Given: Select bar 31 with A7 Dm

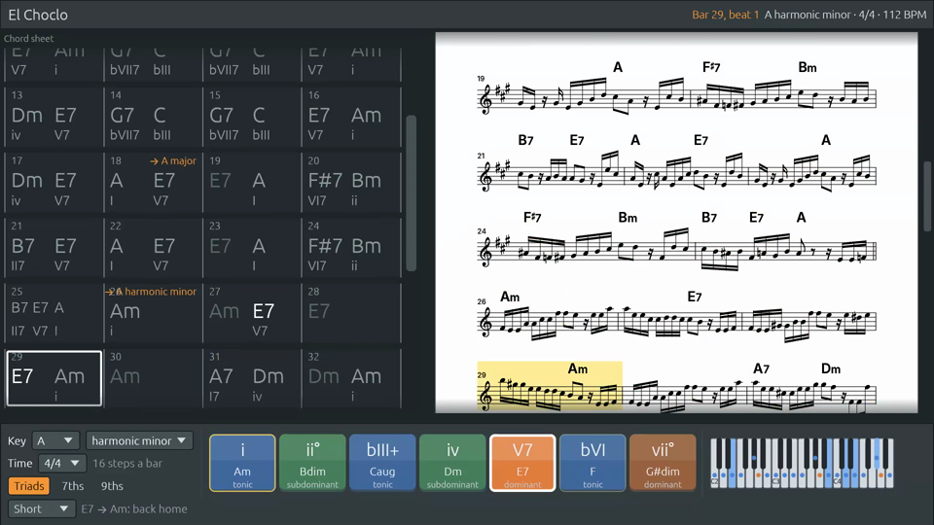Looking at the screenshot, I should click(252, 378).
